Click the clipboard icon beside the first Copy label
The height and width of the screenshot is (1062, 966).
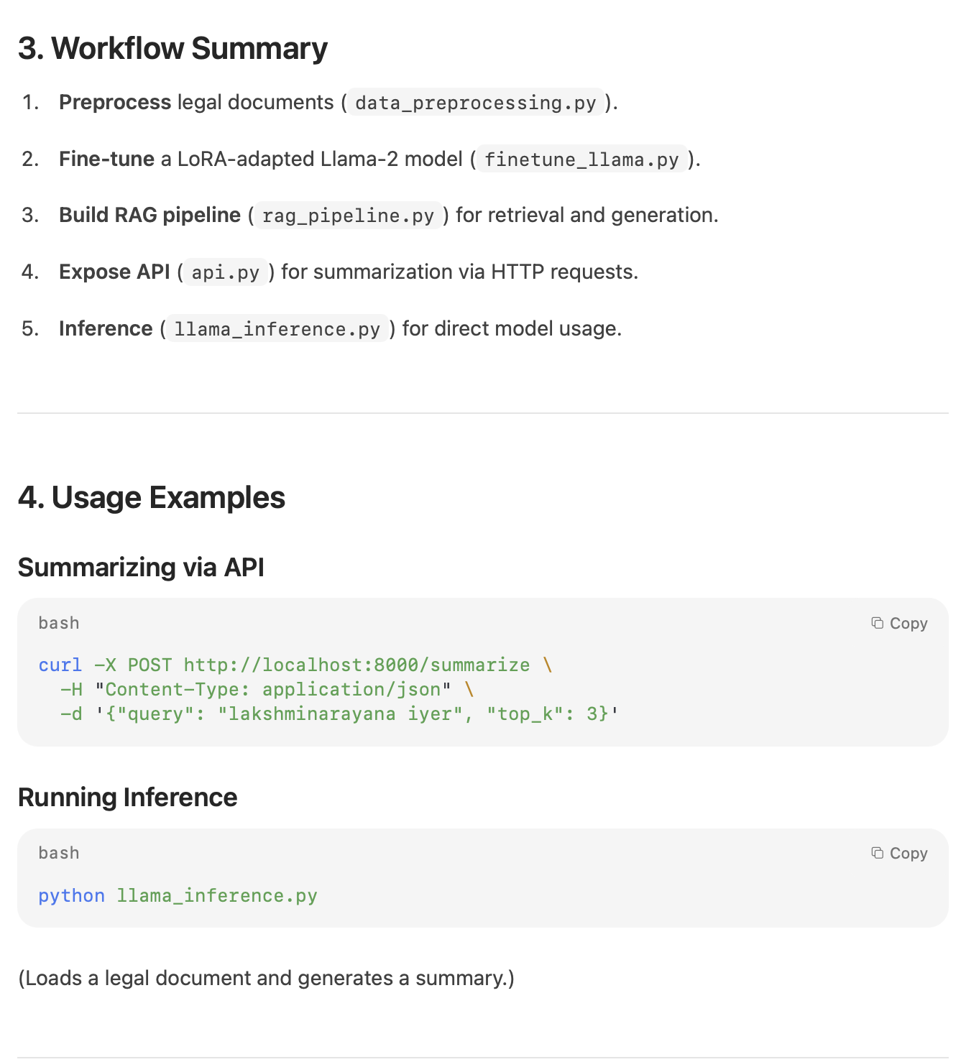pos(878,623)
